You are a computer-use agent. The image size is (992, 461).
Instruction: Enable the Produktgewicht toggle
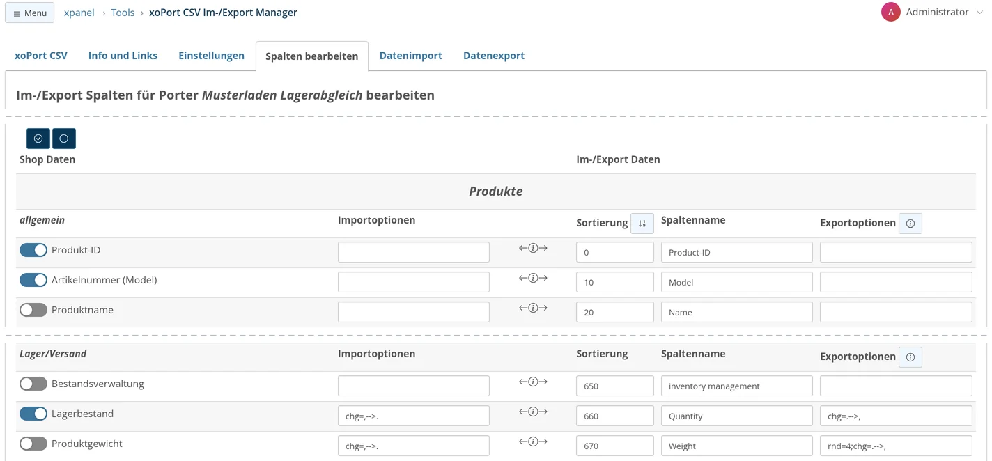[x=33, y=444]
